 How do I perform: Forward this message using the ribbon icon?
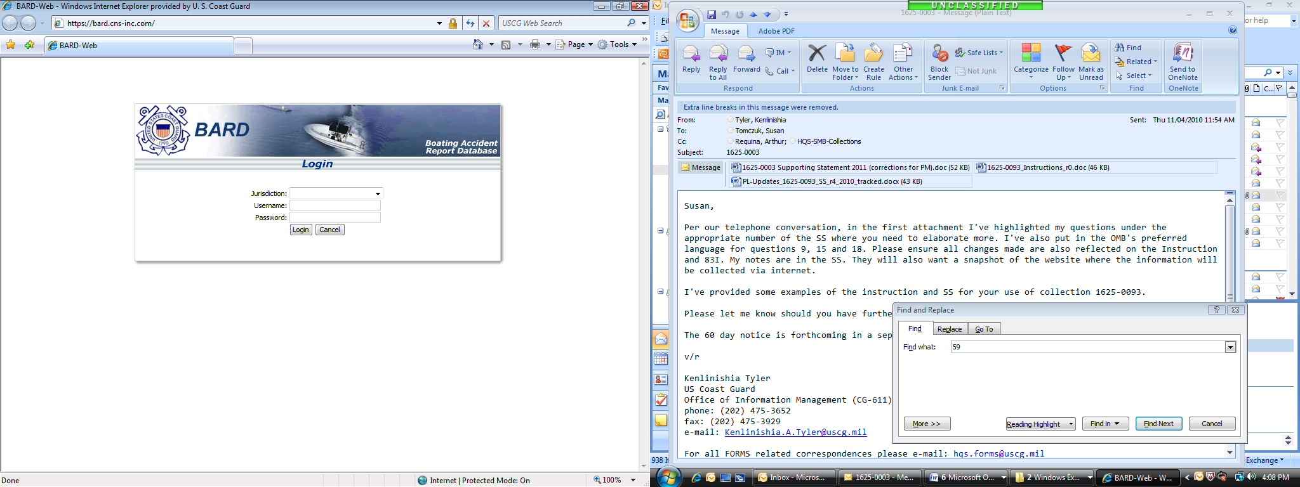pyautogui.click(x=746, y=59)
